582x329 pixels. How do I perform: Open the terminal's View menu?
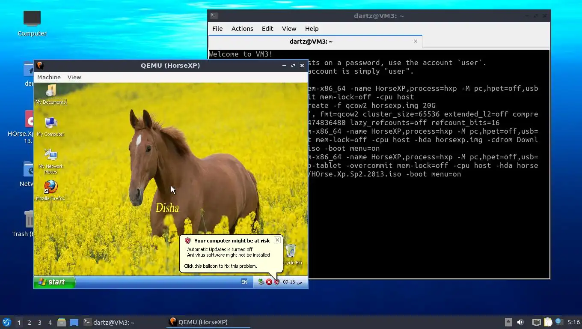pos(289,28)
